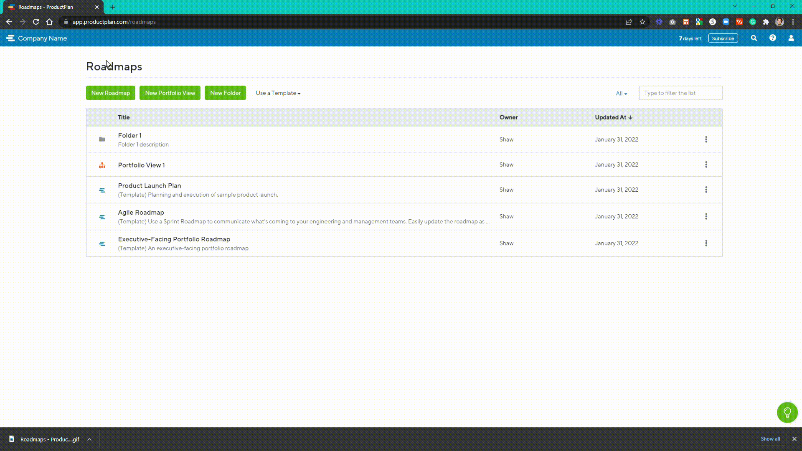Screen dimensions: 802x451
Task: Open the Extensions puzzle piece icon
Action: coord(766,22)
